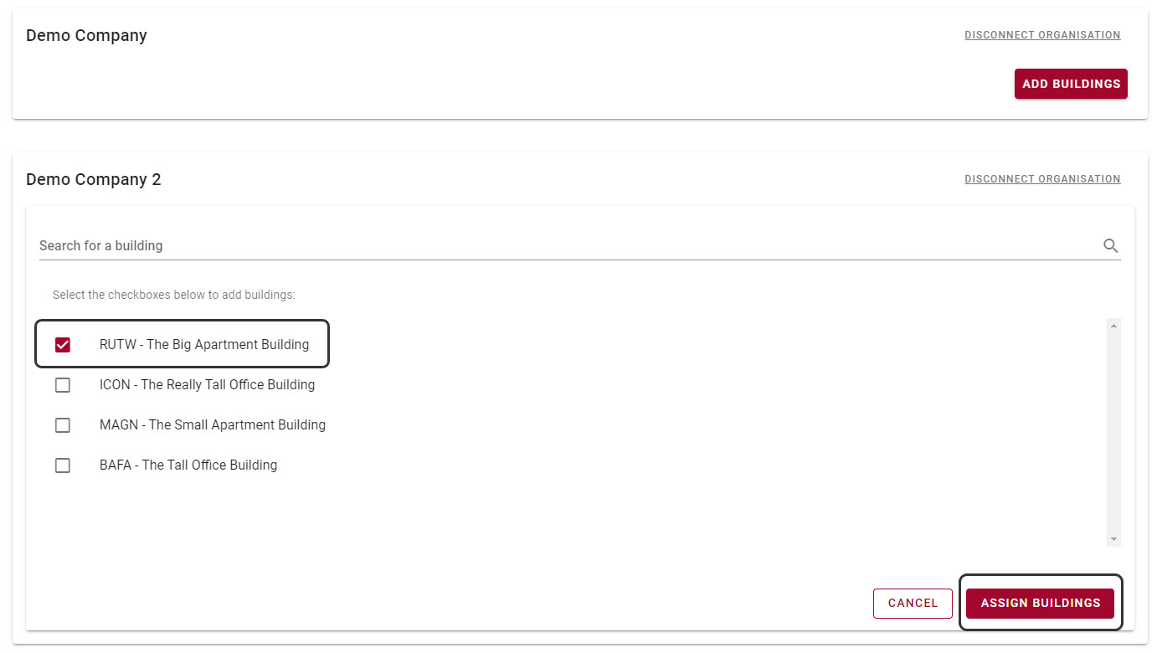The image size is (1157, 653).
Task: Disconnect organisation for Demo Company 2
Action: click(x=1042, y=179)
